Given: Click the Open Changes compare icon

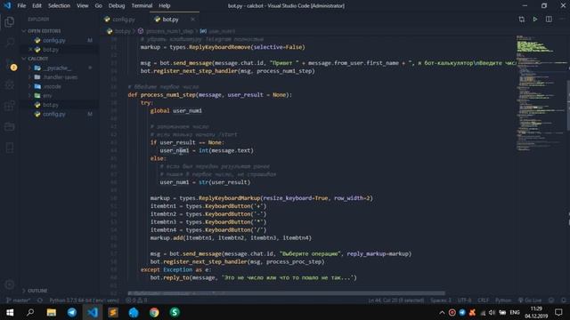Looking at the screenshot, I should click(x=522, y=20).
